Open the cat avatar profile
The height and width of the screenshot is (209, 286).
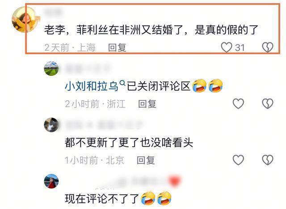(51, 125)
